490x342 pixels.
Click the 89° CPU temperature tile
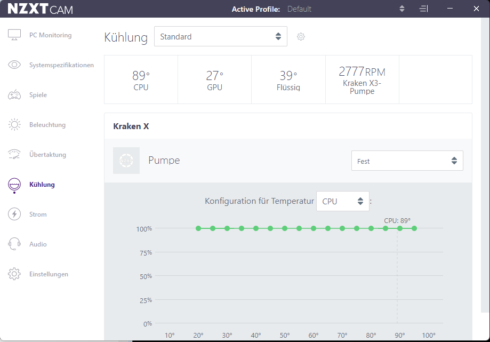coord(141,79)
